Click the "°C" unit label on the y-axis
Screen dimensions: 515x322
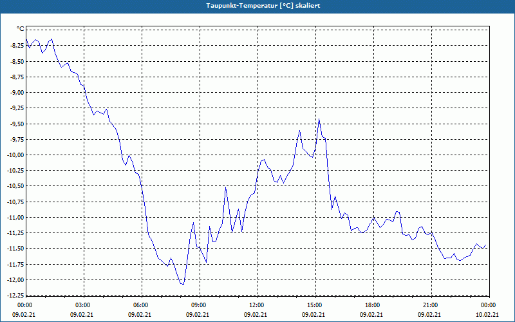21,29
